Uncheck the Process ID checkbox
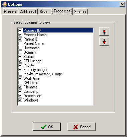Image resolution: width=127 pixels, height=137 pixels. [x=20, y=30]
